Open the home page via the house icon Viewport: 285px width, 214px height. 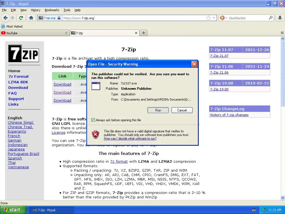(31, 18)
